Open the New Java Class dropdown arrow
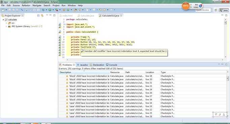Viewport: 230px width, 124px height. point(71,10)
